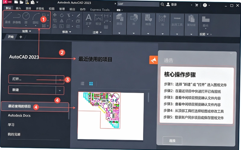Switch to the Express Tools ribbon tab

click(x=100, y=10)
